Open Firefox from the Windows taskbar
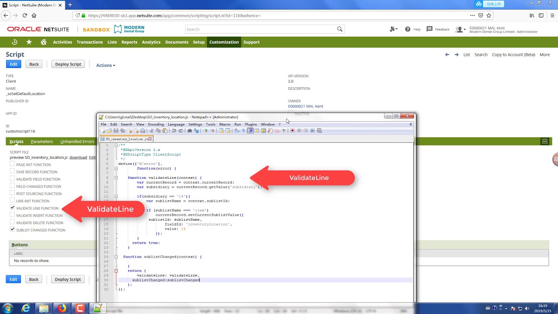Screen dimensions: 558x314 (62, 308)
